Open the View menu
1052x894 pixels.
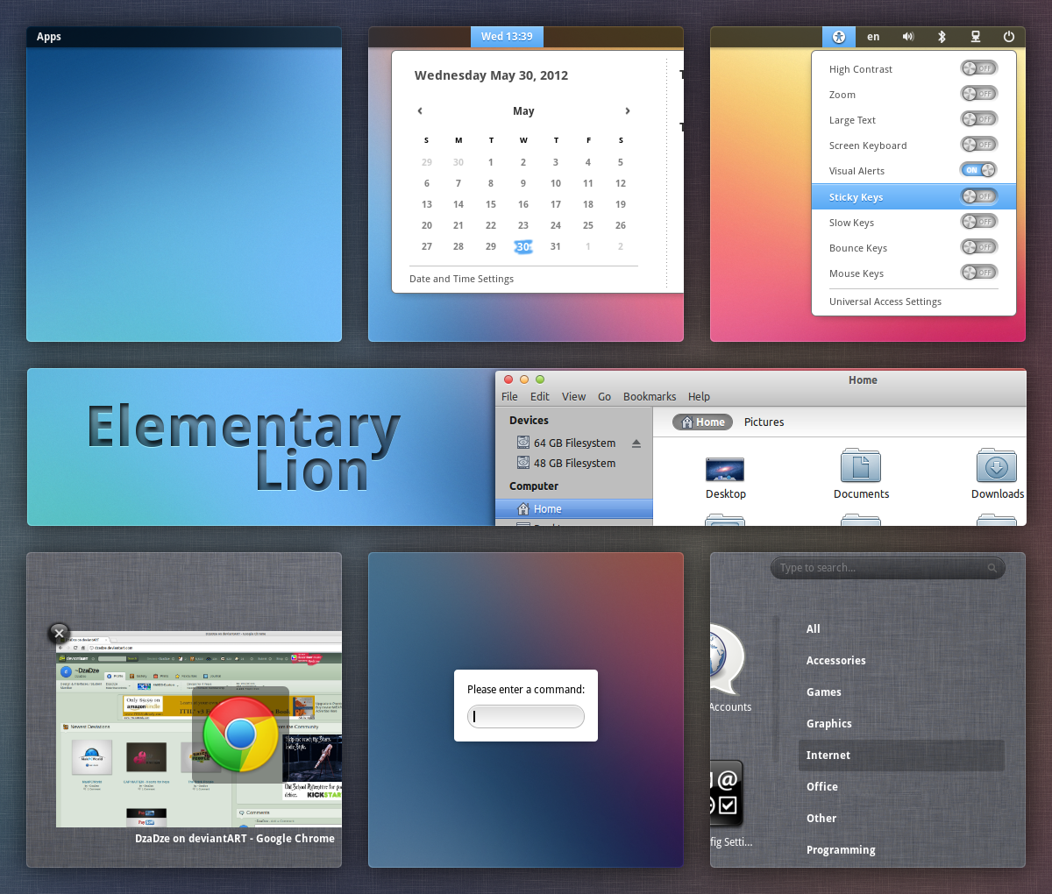tap(573, 397)
